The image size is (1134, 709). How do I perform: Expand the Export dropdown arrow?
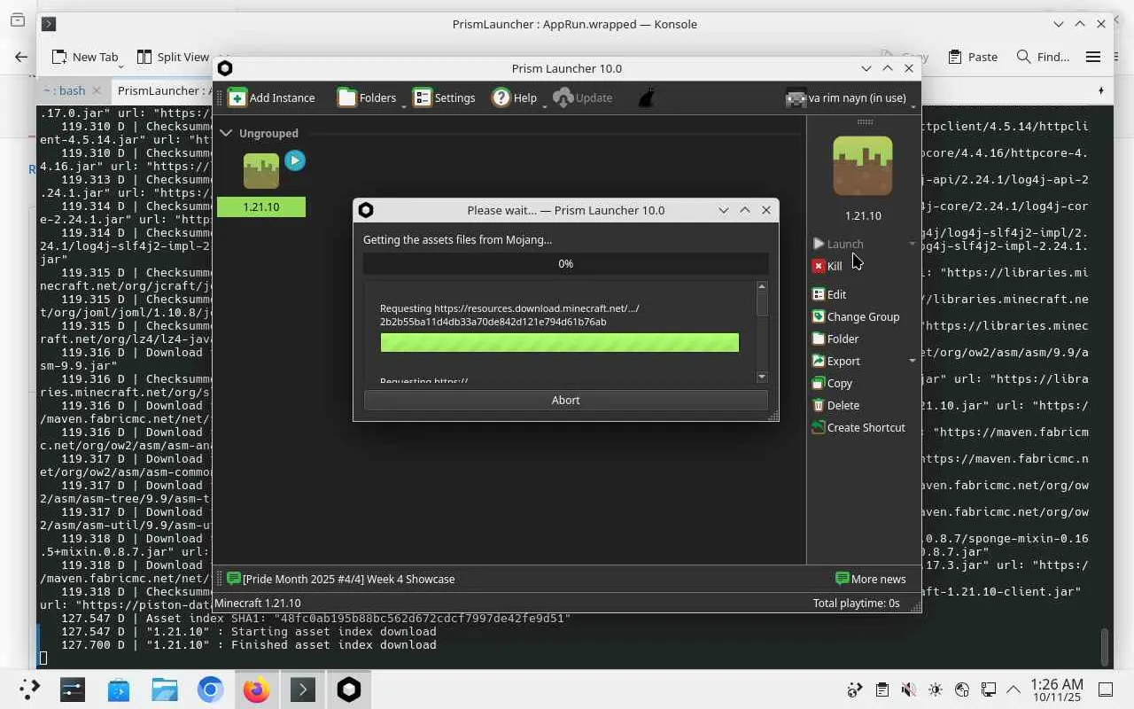pos(913,361)
